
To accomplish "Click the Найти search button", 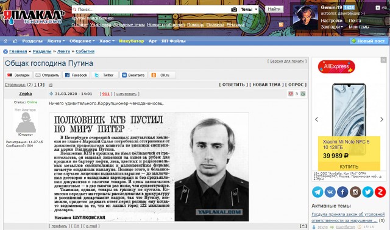I will (274, 9).
